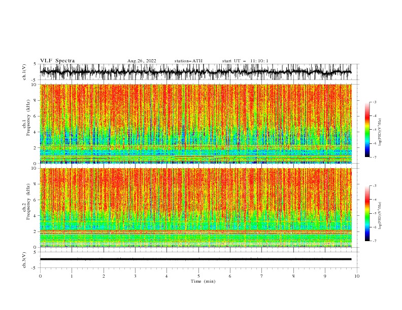Screen dimensions: 402x310
Task: Click time axis tick label "5"
Action: [x=198, y=276]
